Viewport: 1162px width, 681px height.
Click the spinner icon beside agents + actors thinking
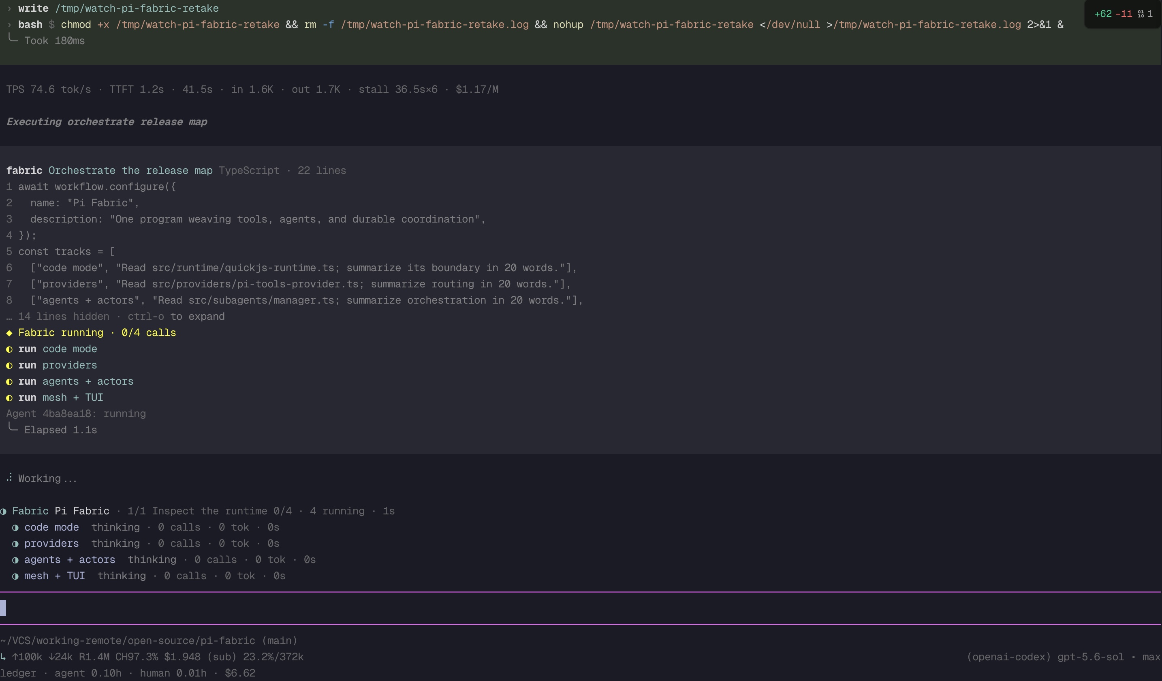(x=15, y=560)
